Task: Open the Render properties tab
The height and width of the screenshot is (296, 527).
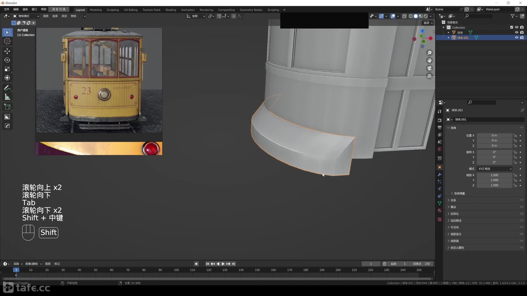Action: pyautogui.click(x=439, y=120)
